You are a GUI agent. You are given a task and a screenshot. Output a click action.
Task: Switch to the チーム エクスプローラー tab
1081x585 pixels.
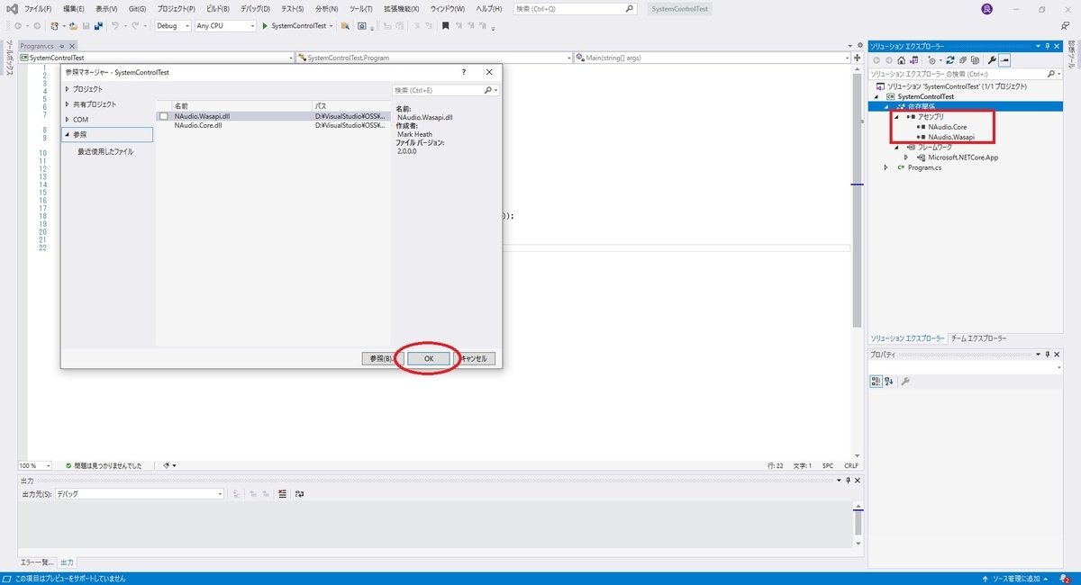coord(978,338)
